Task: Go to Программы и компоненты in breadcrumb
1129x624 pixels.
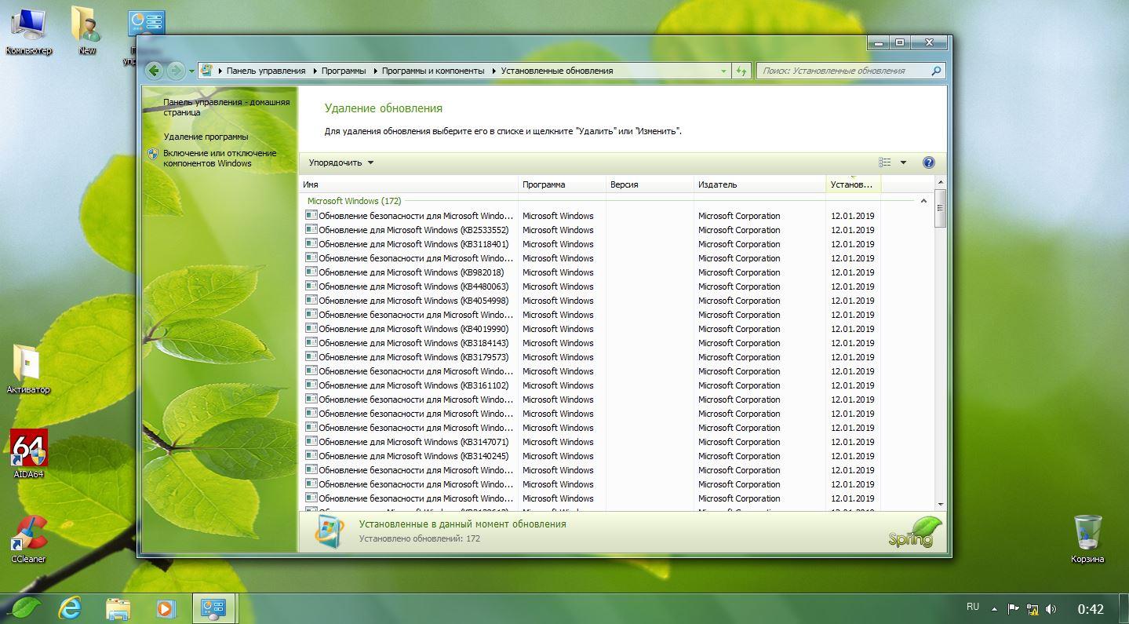Action: coord(433,71)
